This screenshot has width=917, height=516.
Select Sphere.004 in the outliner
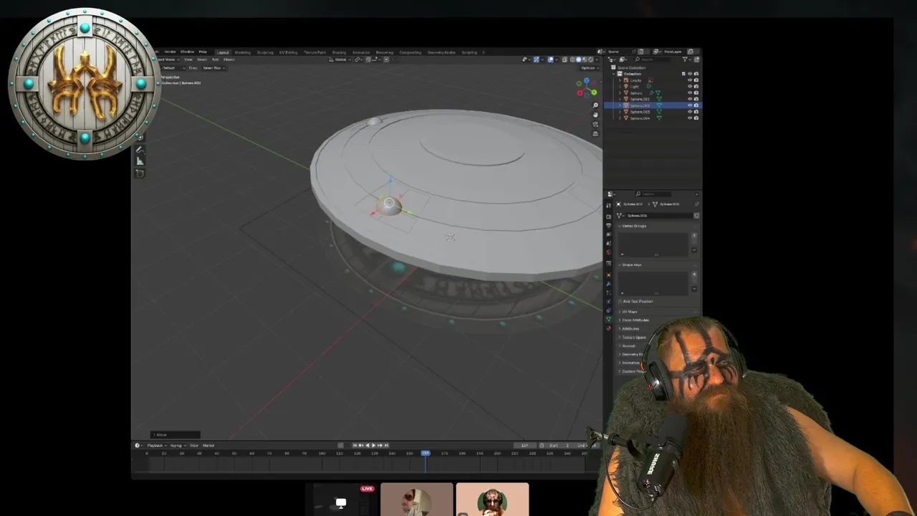pyautogui.click(x=640, y=118)
